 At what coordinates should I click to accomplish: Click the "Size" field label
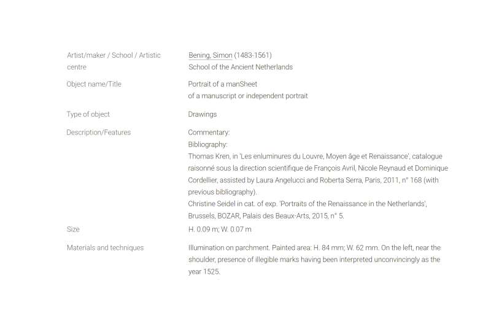coord(73,230)
